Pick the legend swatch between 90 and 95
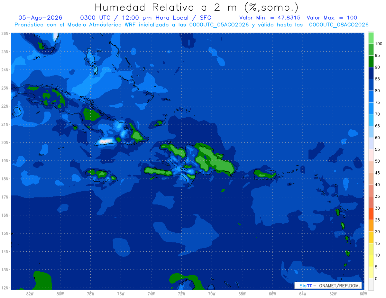386x298 pixels. pyautogui.click(x=371, y=61)
